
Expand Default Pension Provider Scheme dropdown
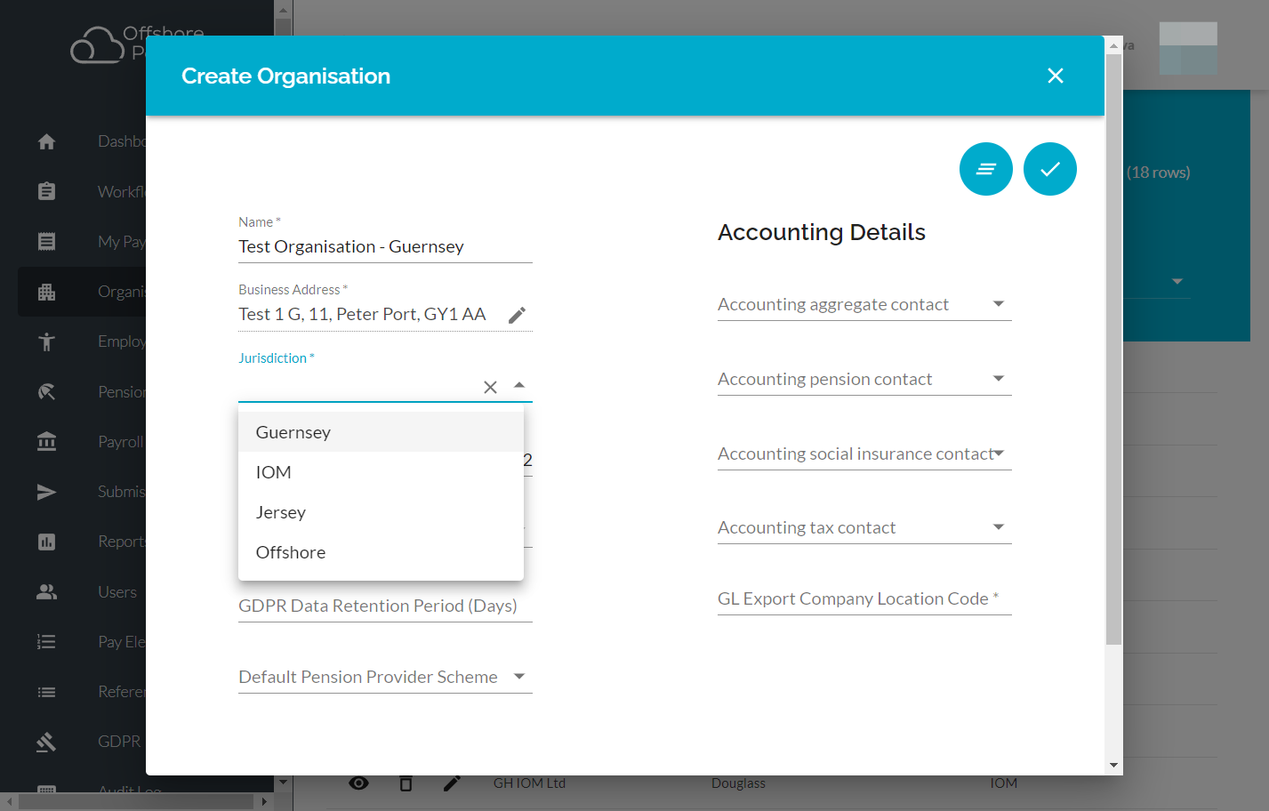(x=519, y=677)
